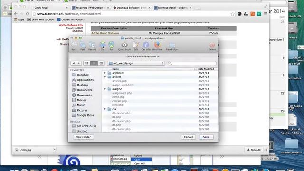304x171 pixels.
Task: Click the Put upload icon
Action: pyautogui.click(x=111, y=47)
